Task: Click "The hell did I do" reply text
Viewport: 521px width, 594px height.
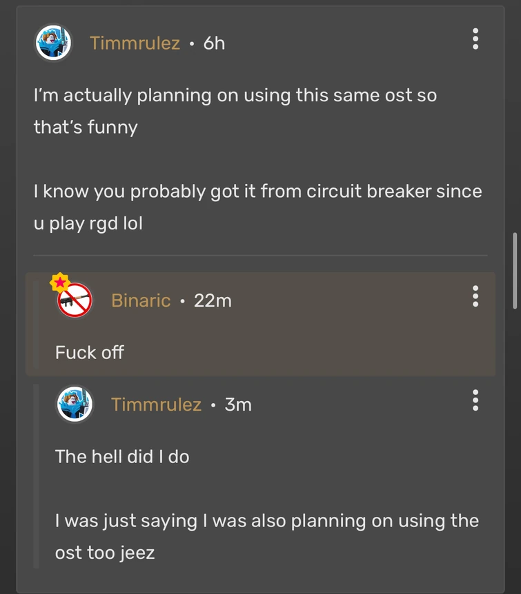Action: (122, 456)
